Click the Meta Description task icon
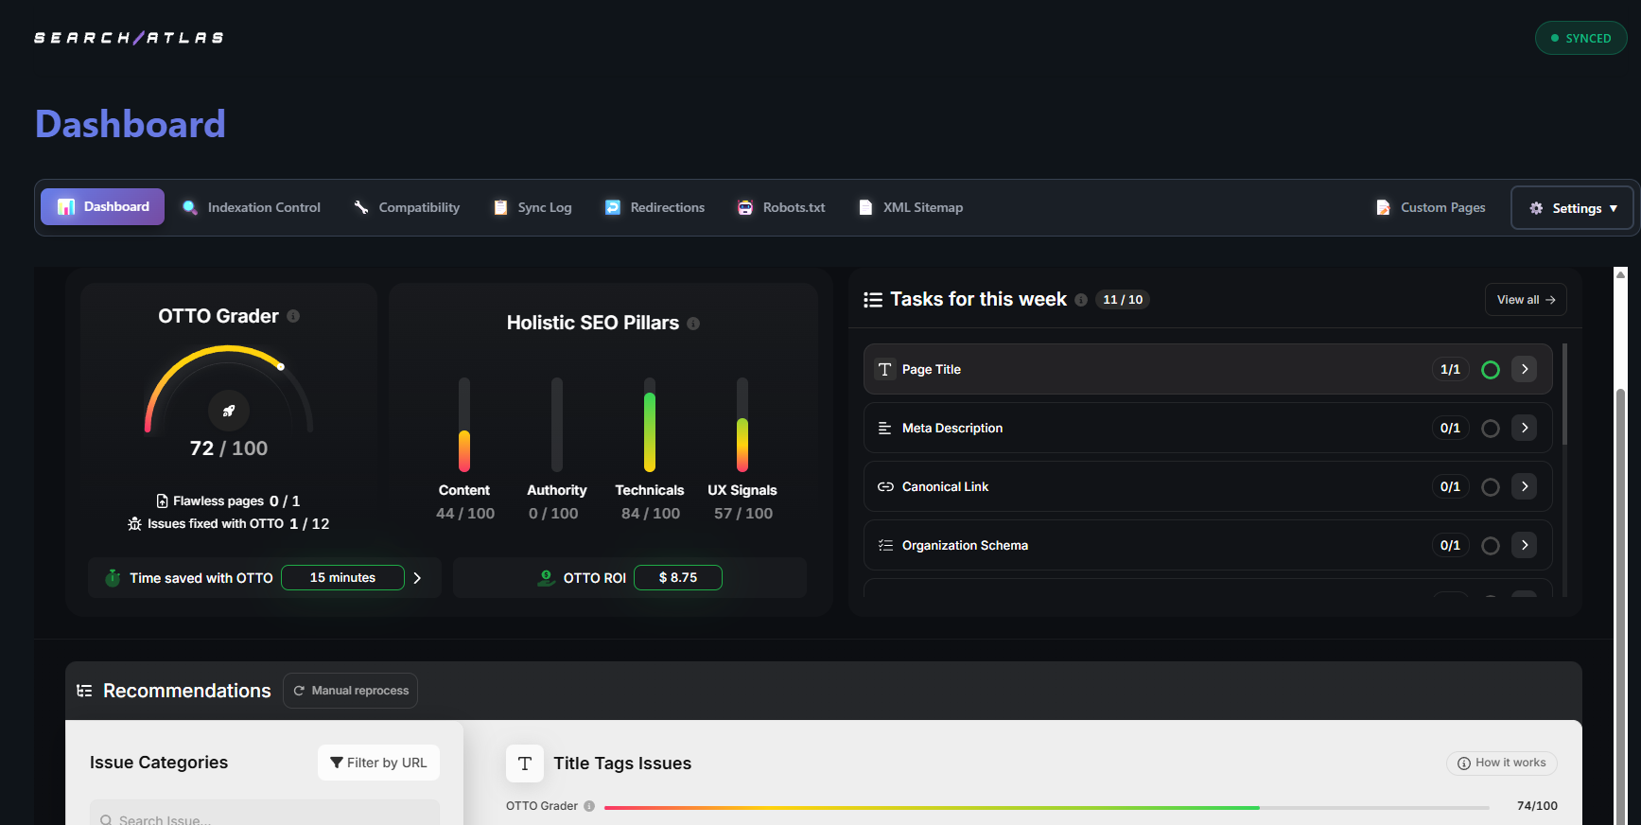This screenshot has height=825, width=1641. coord(885,429)
